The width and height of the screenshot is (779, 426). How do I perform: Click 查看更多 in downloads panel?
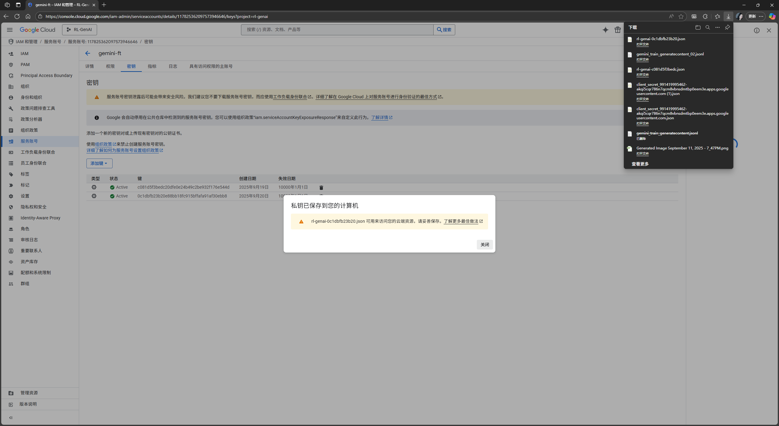[x=640, y=164]
